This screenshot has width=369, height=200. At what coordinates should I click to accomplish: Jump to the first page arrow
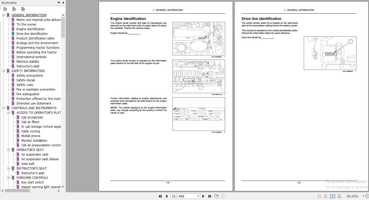160,196
